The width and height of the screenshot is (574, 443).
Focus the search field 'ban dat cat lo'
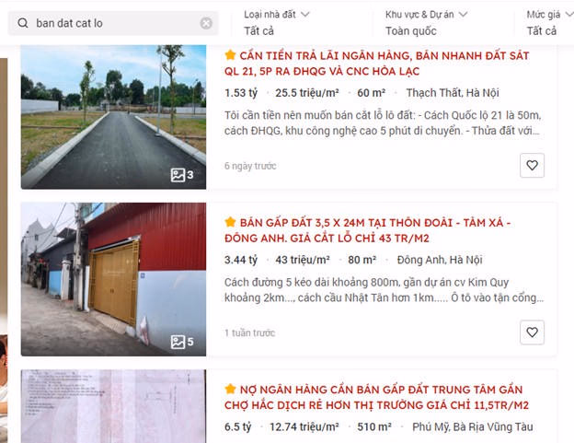pos(113,23)
